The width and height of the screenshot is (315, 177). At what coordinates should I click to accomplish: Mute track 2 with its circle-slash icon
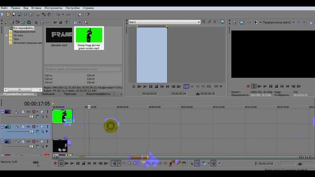[42, 127]
